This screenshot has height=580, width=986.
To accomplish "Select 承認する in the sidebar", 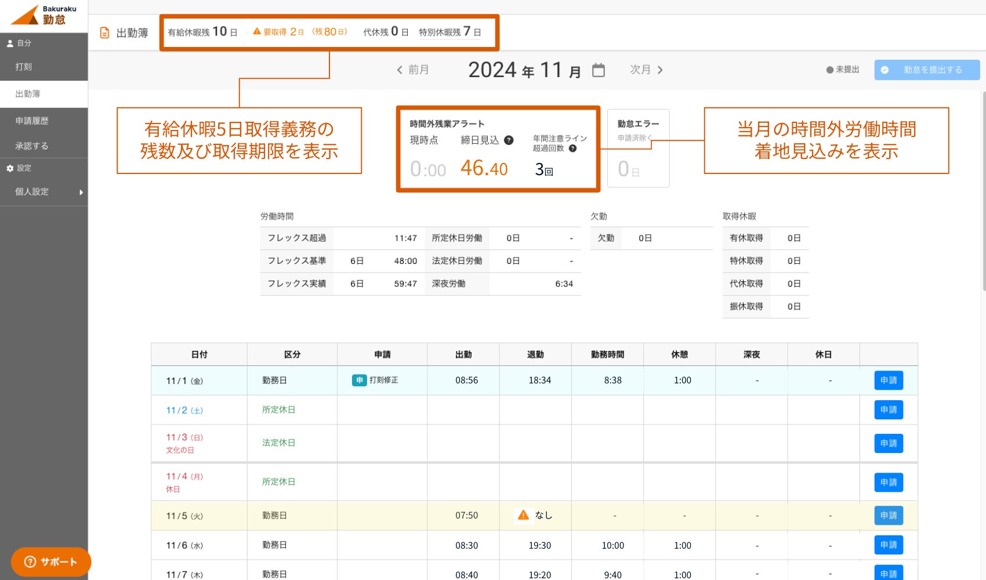I will 32,146.
